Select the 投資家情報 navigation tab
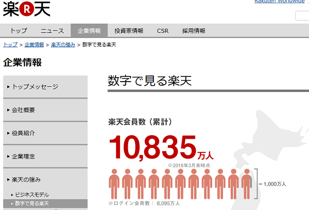This screenshot has height=210, width=309. (x=129, y=31)
